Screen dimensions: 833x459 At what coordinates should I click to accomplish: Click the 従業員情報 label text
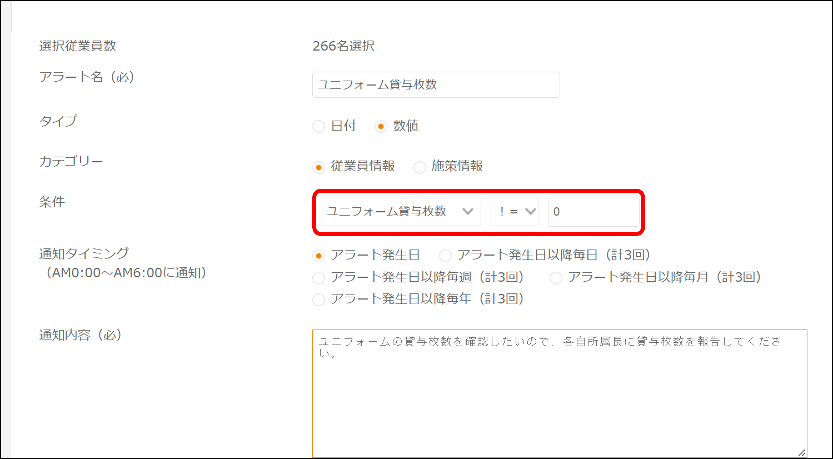tap(362, 166)
